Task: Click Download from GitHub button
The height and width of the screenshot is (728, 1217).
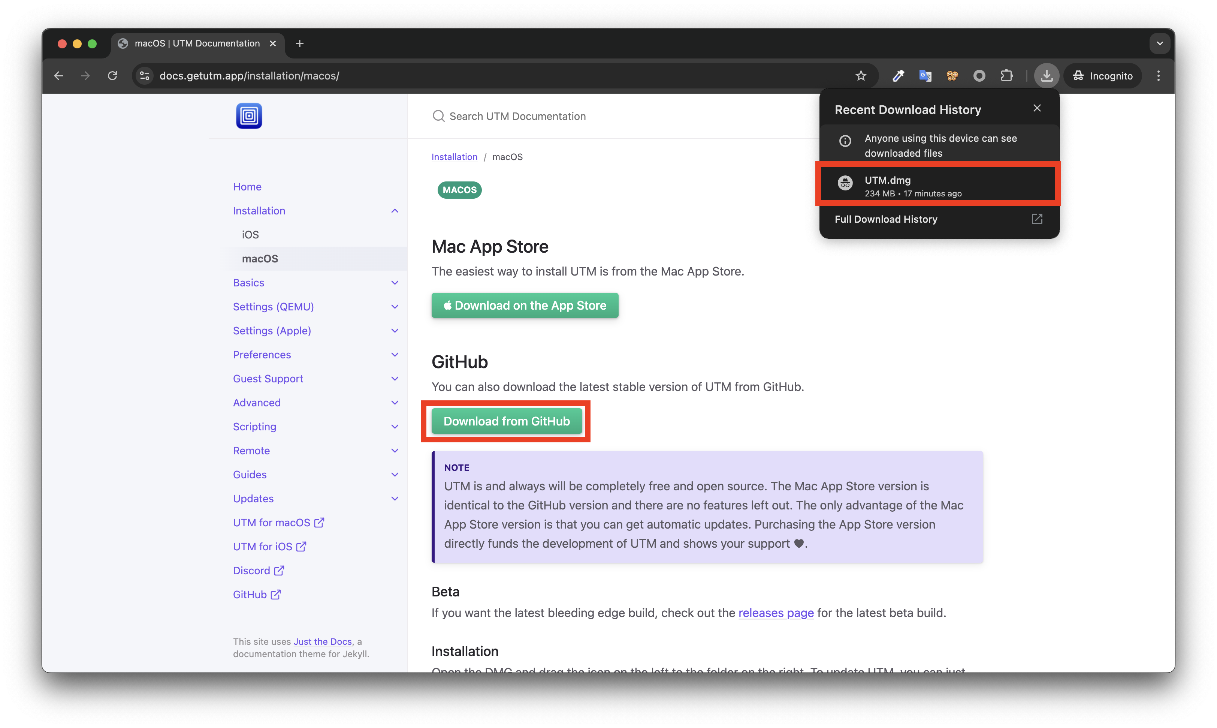Action: point(507,421)
